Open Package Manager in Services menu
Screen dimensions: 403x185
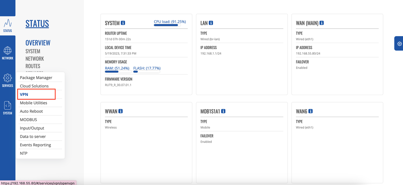[x=36, y=78]
